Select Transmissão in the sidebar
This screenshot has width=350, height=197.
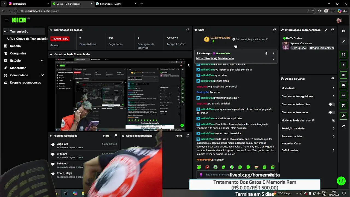(24, 31)
